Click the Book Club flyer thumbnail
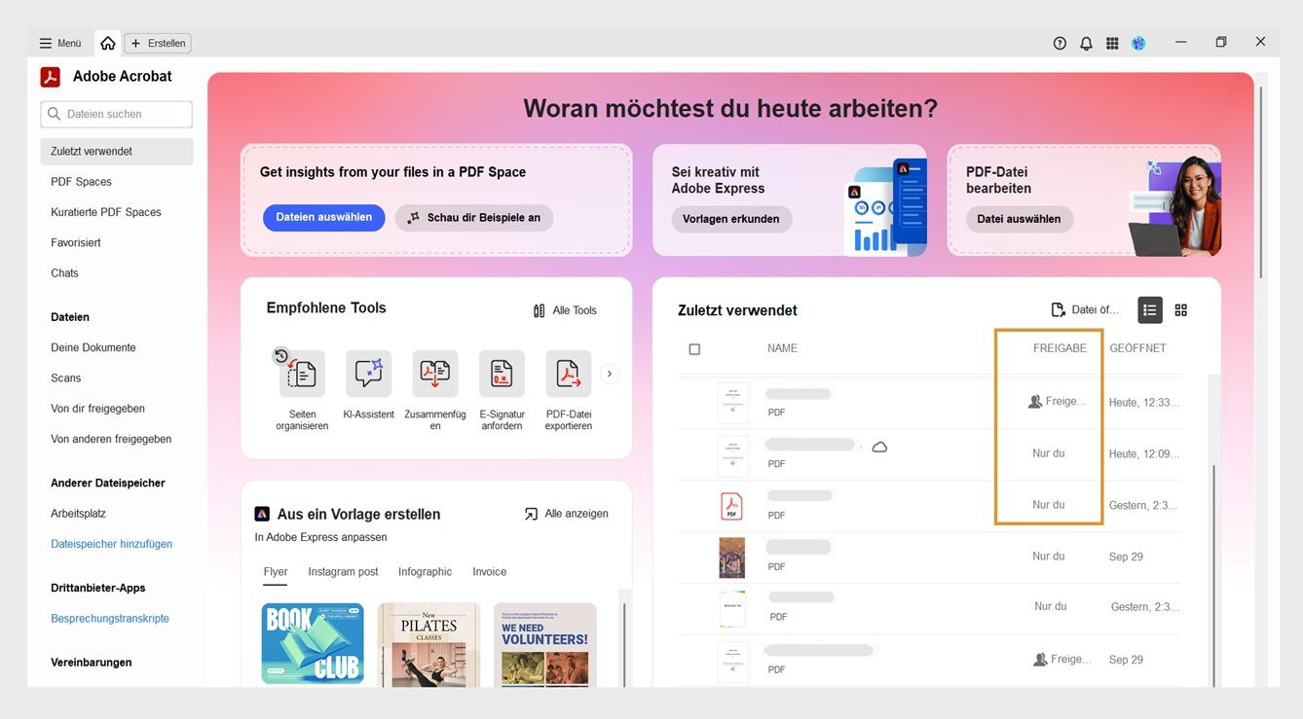Screen dimensions: 1303x719 click(x=312, y=643)
